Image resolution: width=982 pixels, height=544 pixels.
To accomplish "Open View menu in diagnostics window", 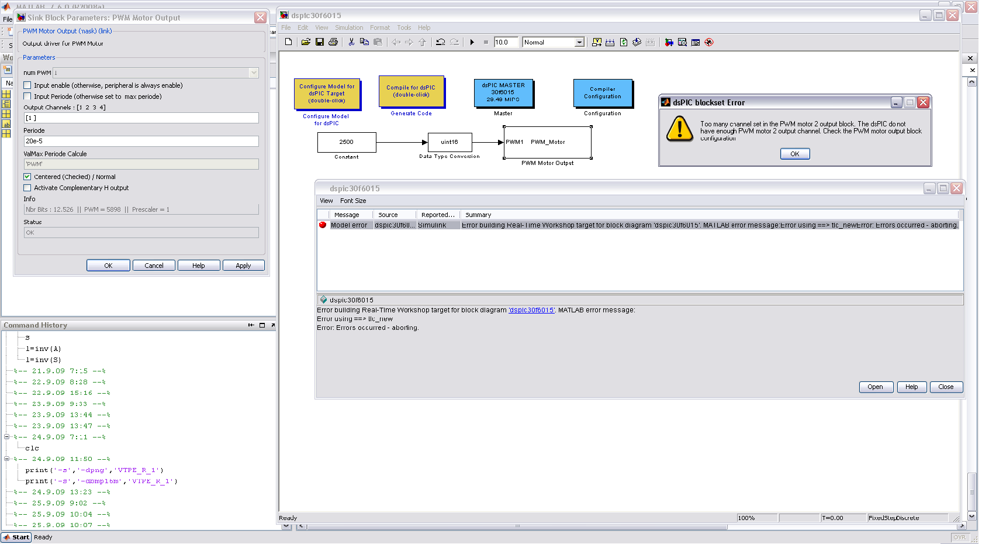I will (x=326, y=201).
